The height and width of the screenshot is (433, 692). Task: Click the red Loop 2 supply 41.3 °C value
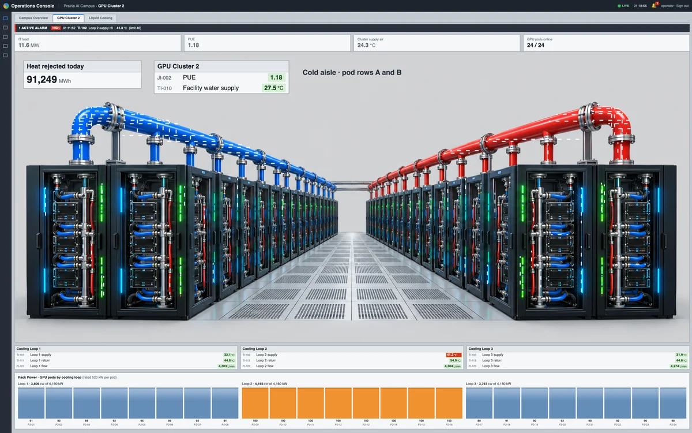(454, 354)
